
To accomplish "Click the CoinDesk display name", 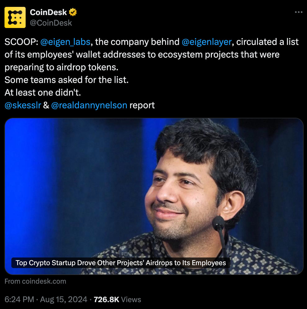I will [48, 12].
